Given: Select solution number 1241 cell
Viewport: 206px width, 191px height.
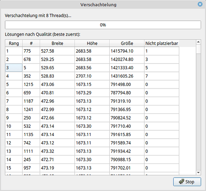Looking at the screenshot, I should (x=31, y=110).
